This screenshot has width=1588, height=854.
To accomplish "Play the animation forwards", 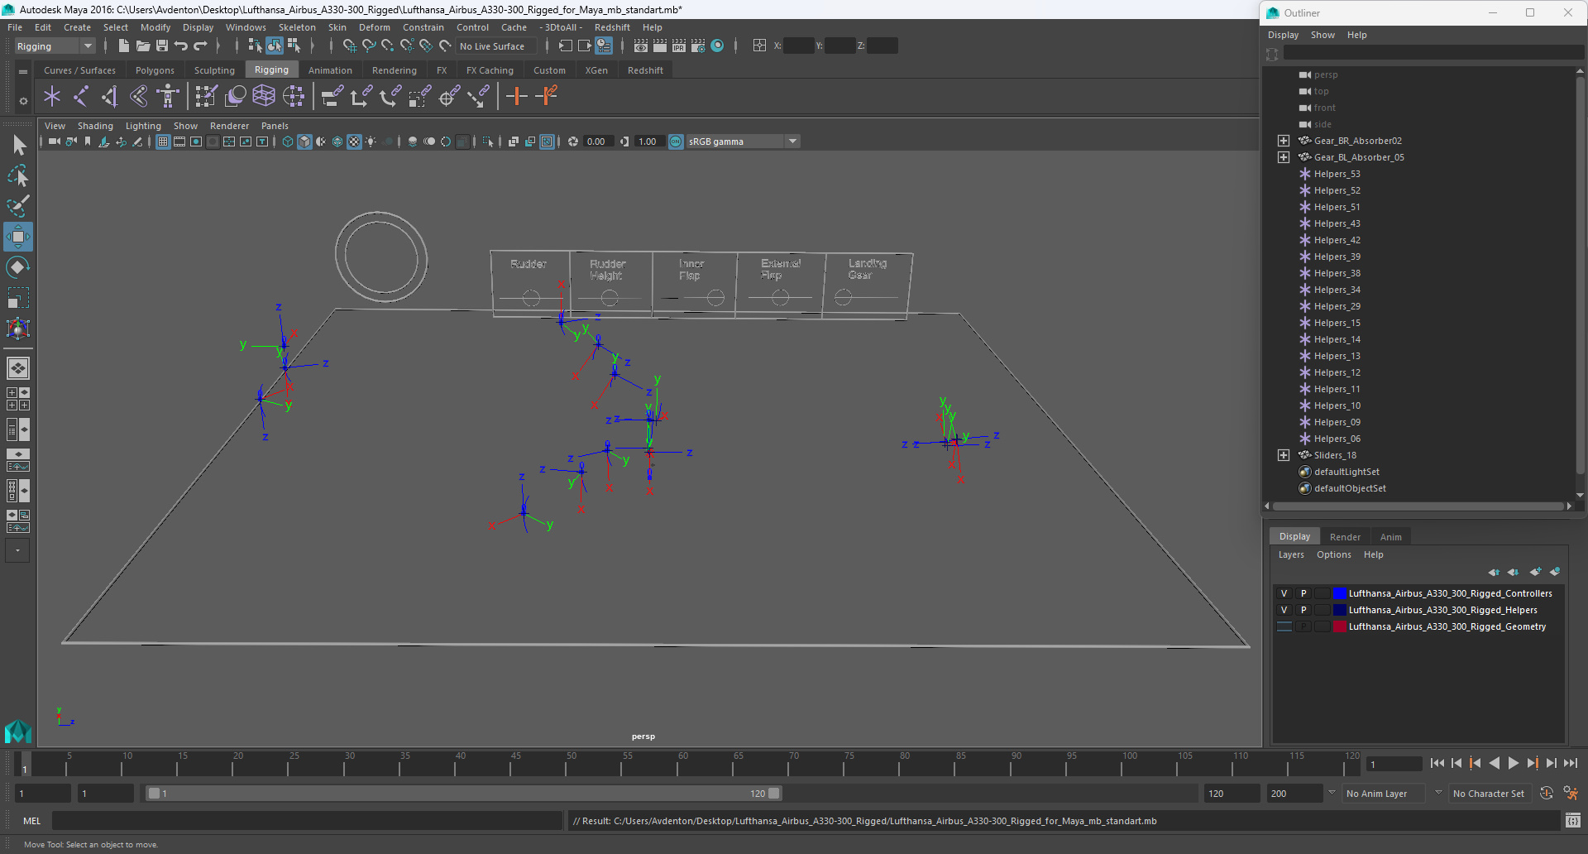I will click(x=1513, y=764).
